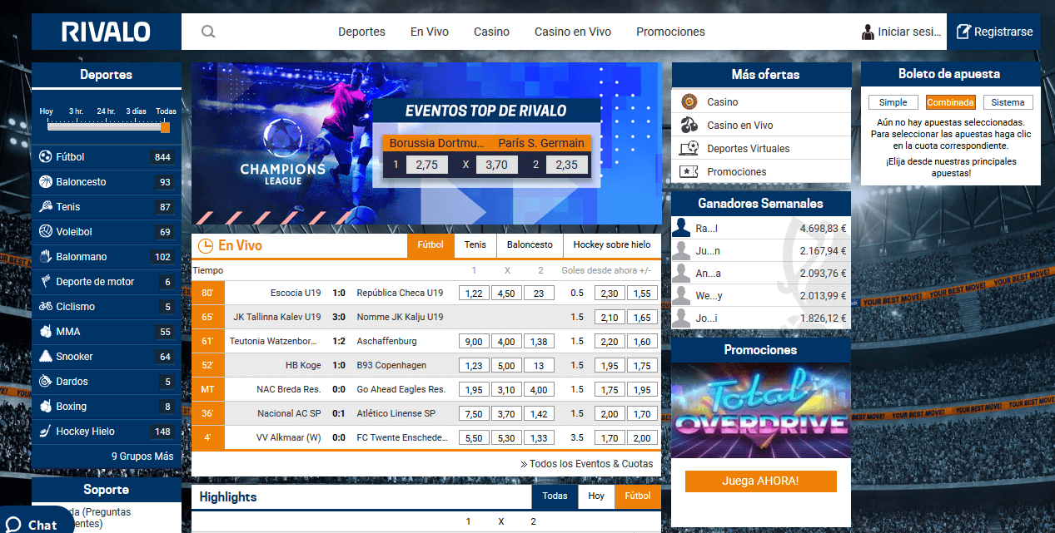Viewport: 1055px width, 533px height.
Task: Open Todos los Eventos & Cuotas link
Action: pos(587,464)
